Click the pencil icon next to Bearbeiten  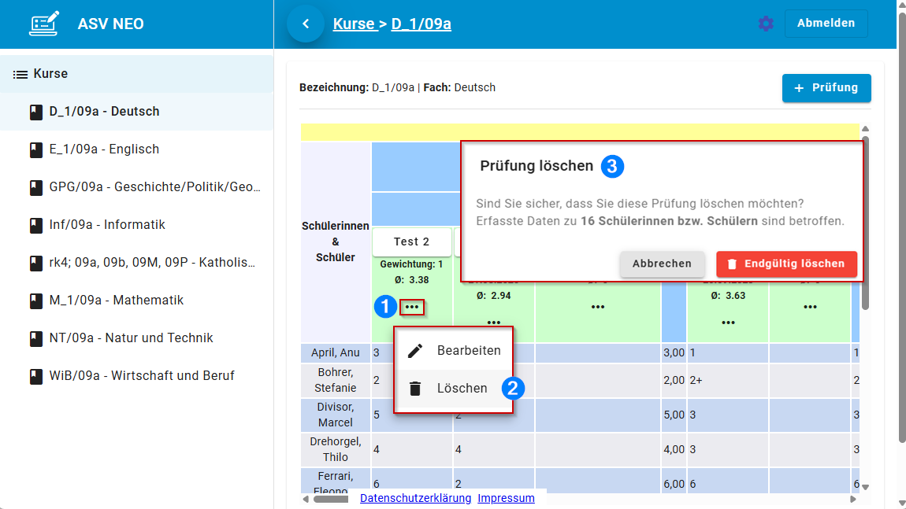pos(415,351)
